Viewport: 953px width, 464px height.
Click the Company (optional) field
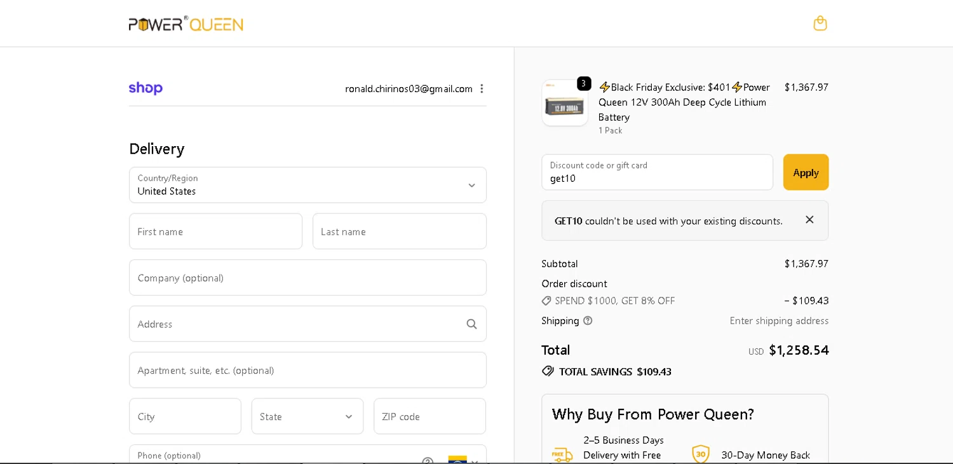pyautogui.click(x=308, y=278)
